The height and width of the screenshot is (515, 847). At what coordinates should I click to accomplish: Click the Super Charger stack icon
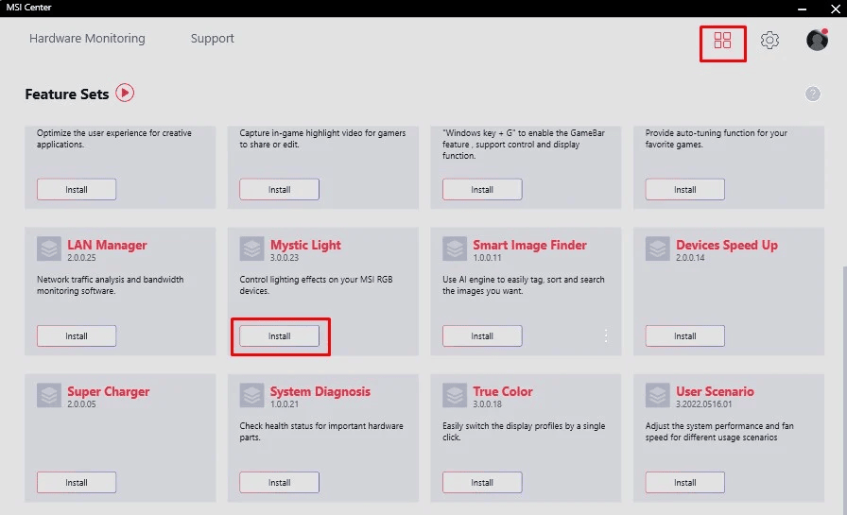(x=49, y=395)
